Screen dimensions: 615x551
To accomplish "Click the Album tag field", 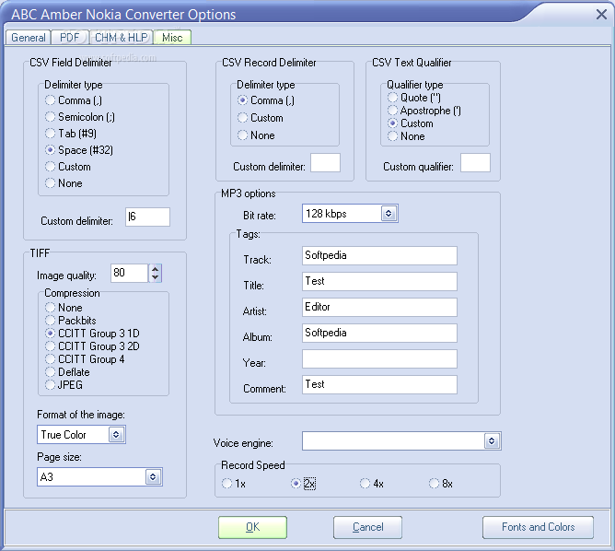I will click(379, 334).
